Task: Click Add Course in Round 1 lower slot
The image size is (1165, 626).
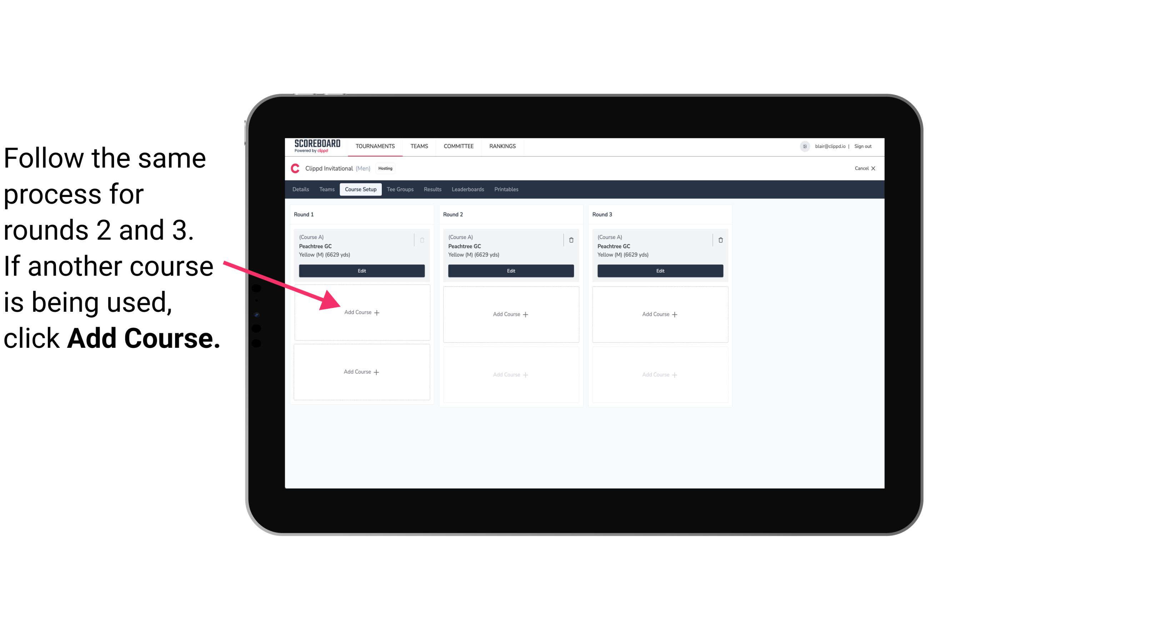Action: click(361, 372)
